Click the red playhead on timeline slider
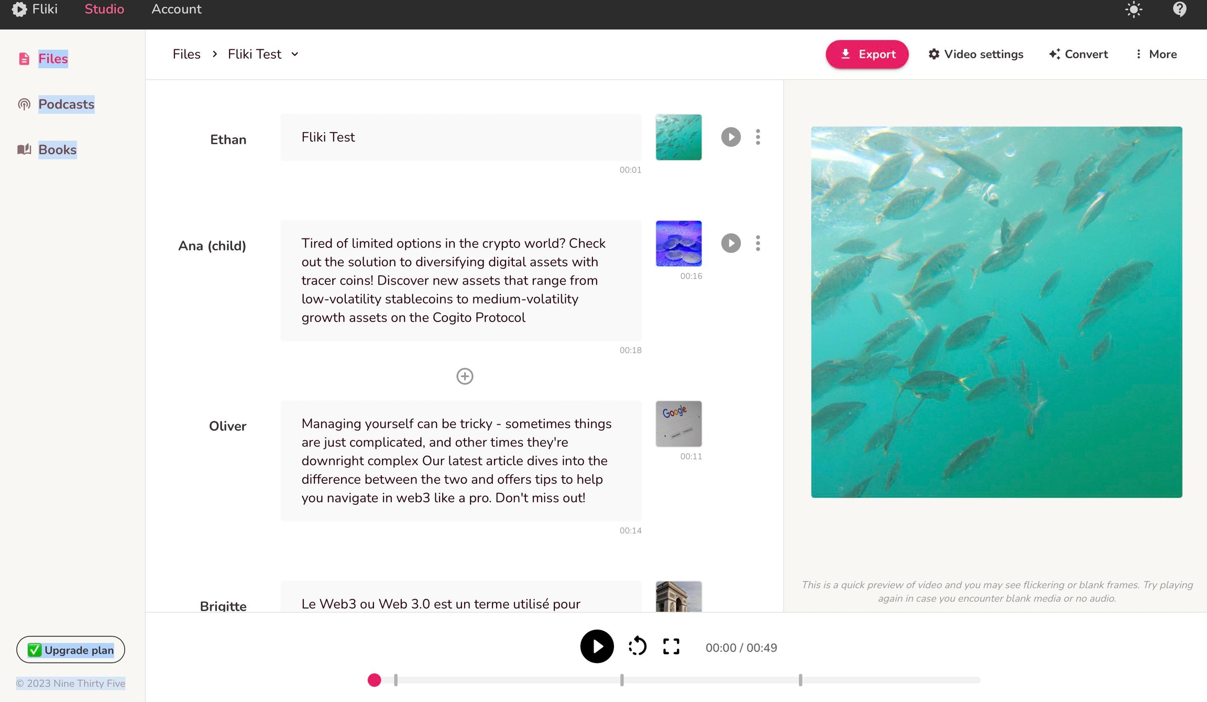Image resolution: width=1207 pixels, height=702 pixels. coord(374,680)
